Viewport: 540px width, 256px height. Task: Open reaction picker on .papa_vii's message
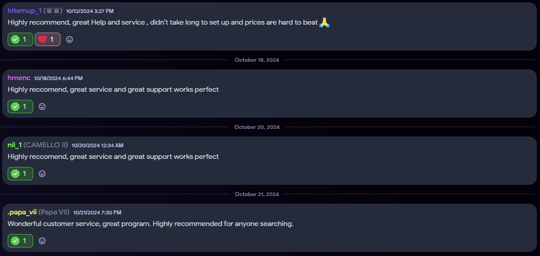42,241
